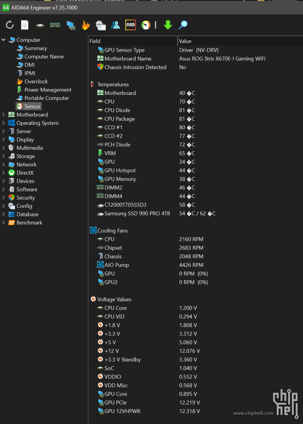303x424 pixels.
Task: Open the Overclock tree item
Action: [32, 81]
